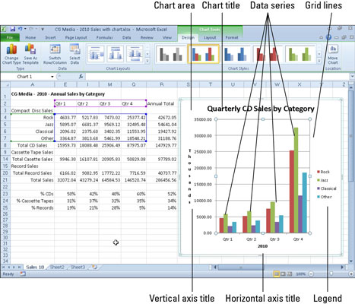Viewport: 355px width, 304px height.
Task: Open the Name Box dropdown arrow
Action: tap(52, 77)
